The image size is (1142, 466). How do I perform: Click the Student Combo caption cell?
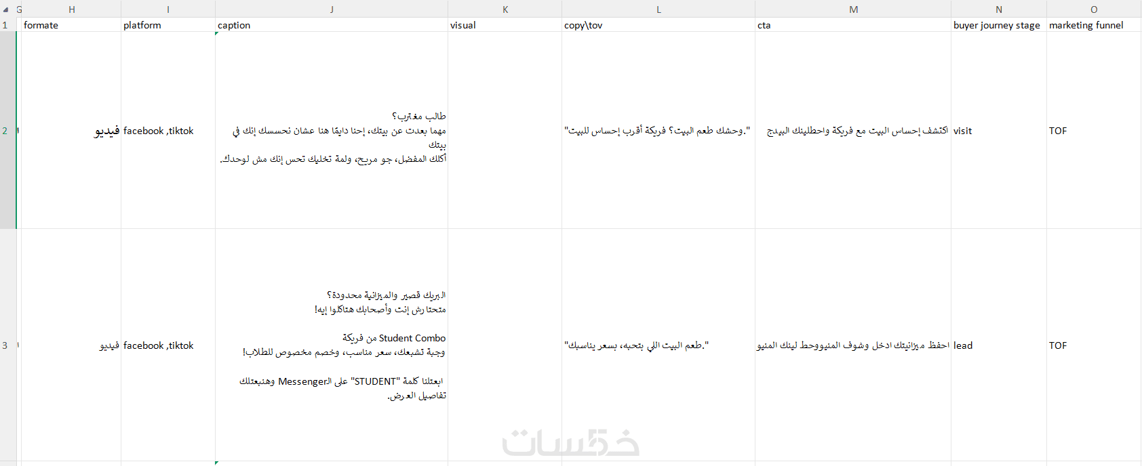[x=332, y=345]
